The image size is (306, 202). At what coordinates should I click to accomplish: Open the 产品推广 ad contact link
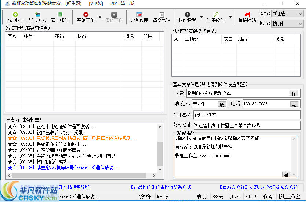tap(160, 187)
